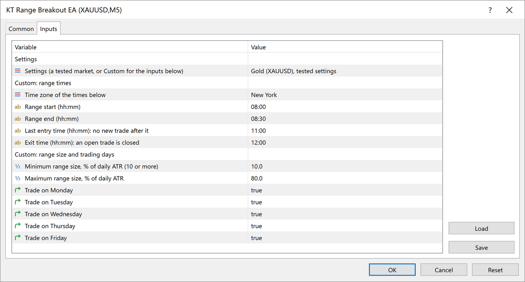Image resolution: width=525 pixels, height=282 pixels.
Task: Close the KT Range Breakout EA dialog
Action: (509, 10)
